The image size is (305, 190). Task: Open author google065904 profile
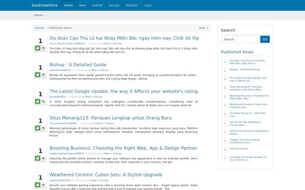pyautogui.click(x=57, y=97)
